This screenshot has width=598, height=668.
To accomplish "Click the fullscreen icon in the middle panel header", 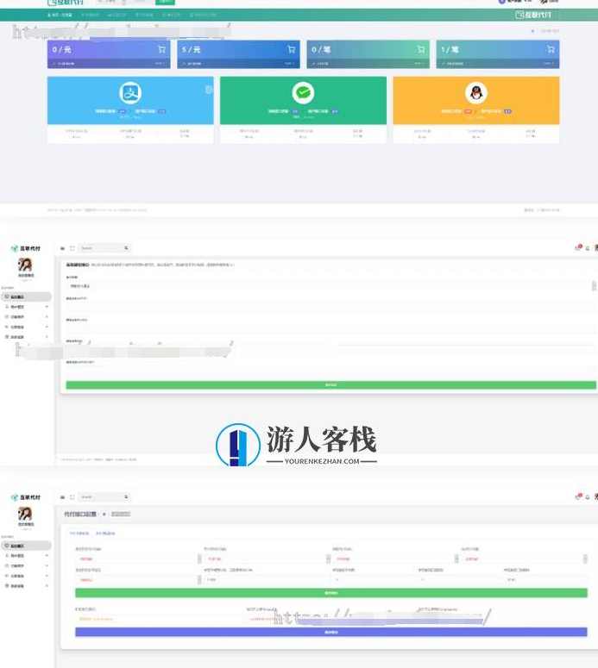I will click(72, 248).
